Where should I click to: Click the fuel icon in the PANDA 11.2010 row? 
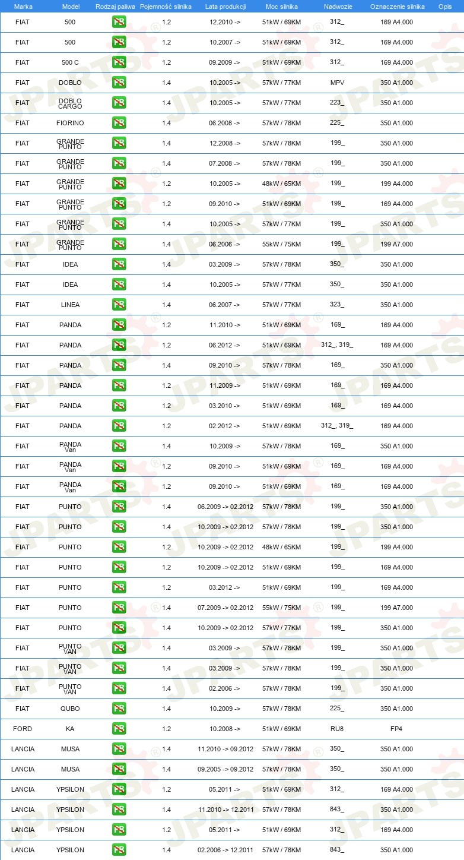[119, 325]
